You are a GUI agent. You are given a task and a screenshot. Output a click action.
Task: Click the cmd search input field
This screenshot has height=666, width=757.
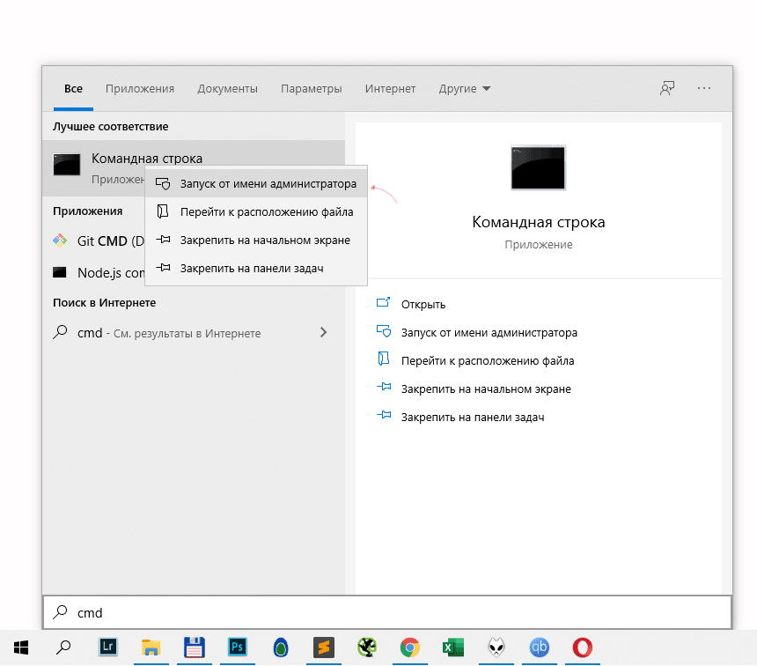pos(387,613)
